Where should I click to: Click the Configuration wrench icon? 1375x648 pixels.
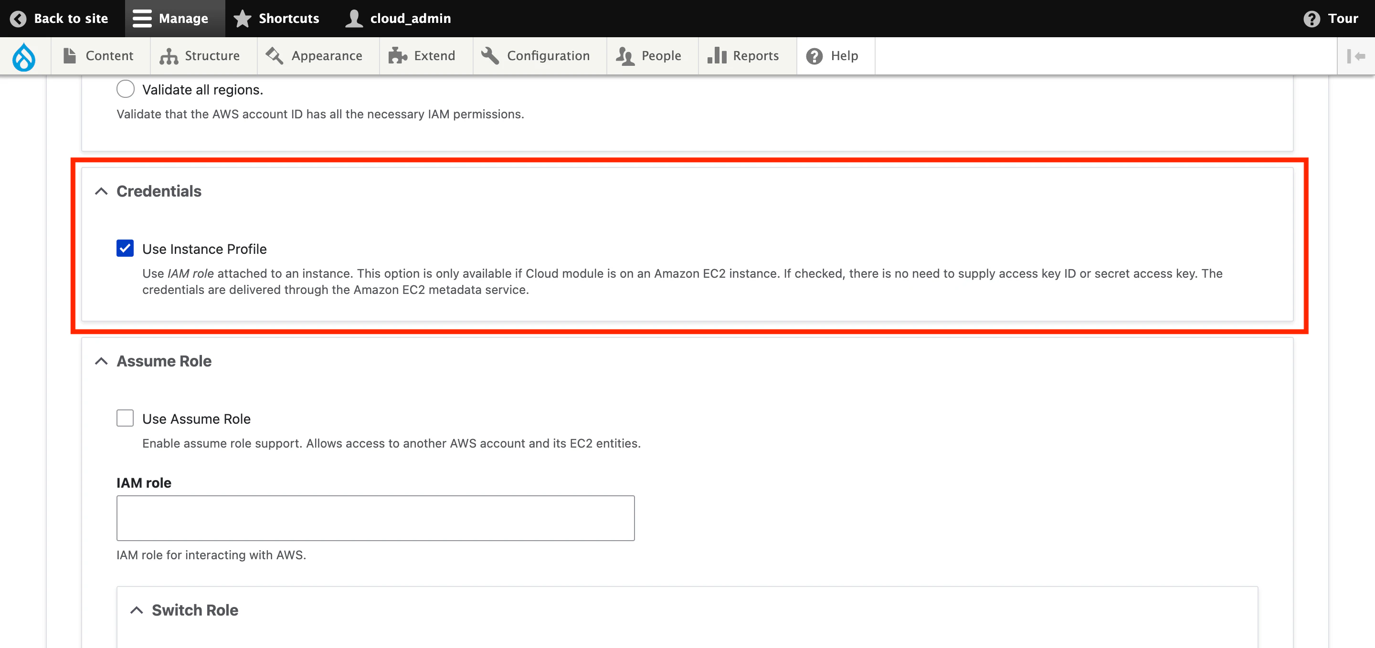coord(490,55)
